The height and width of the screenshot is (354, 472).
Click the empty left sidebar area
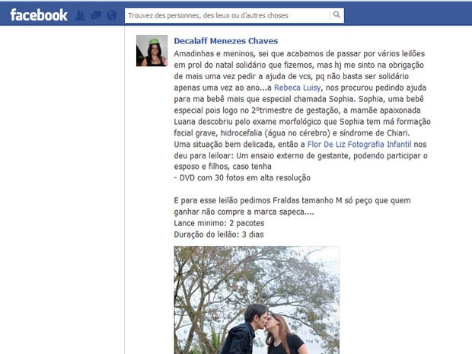62,190
